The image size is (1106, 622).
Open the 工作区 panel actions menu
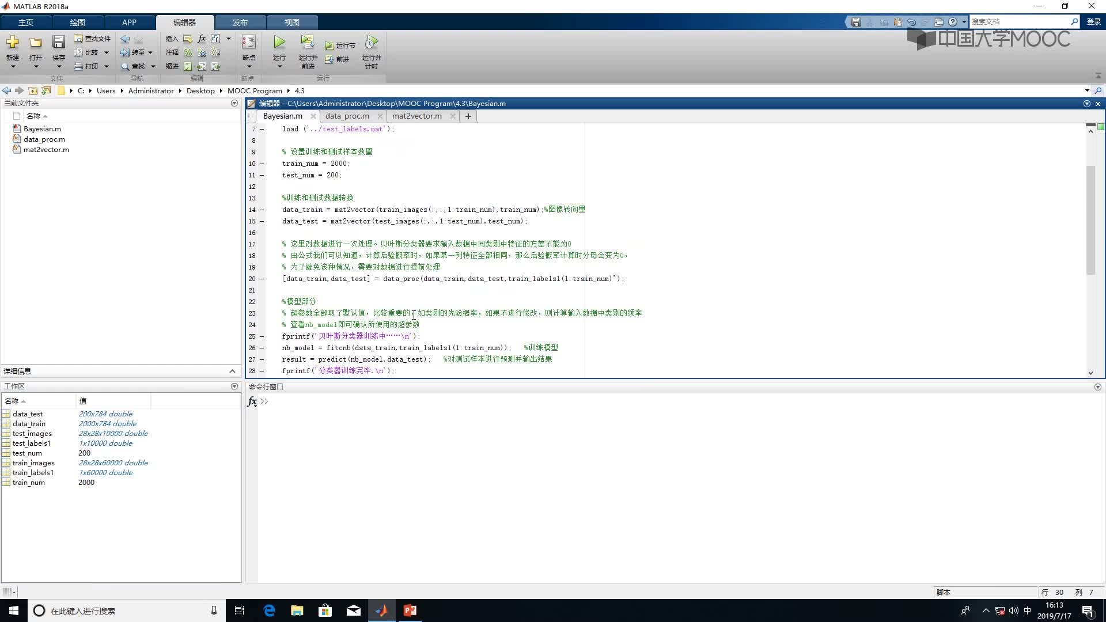click(234, 386)
